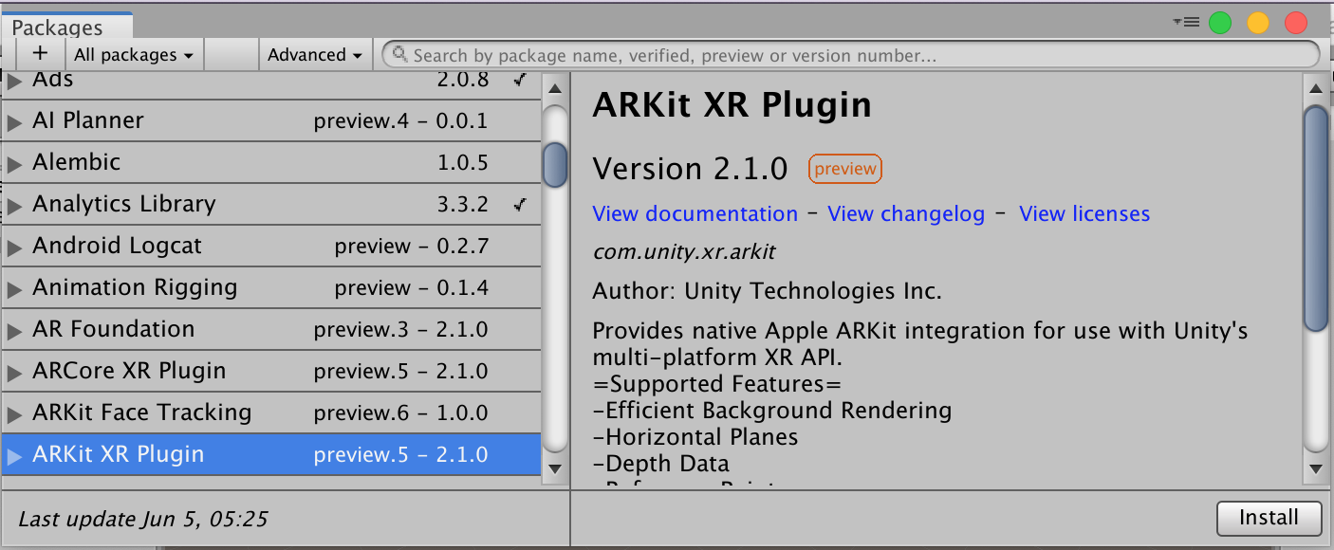1334x550 pixels.
Task: Click the preview.6 - 1.0.0 version text
Action: 400,413
